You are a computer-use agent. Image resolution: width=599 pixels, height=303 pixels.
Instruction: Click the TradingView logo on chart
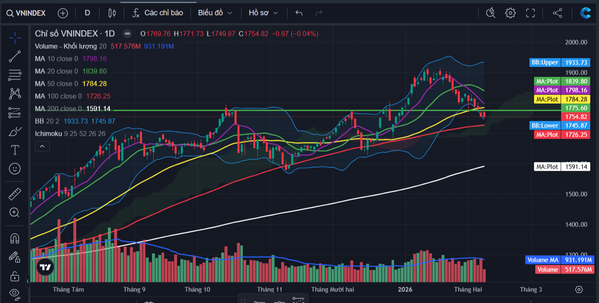click(x=45, y=267)
